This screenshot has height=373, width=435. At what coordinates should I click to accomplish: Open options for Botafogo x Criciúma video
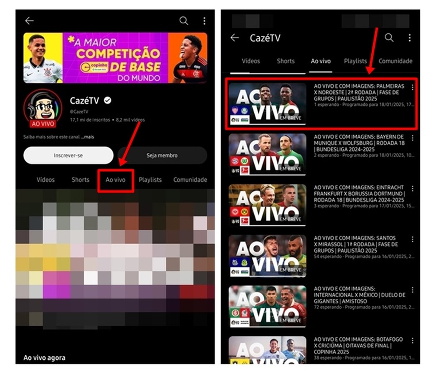pyautogui.click(x=412, y=341)
